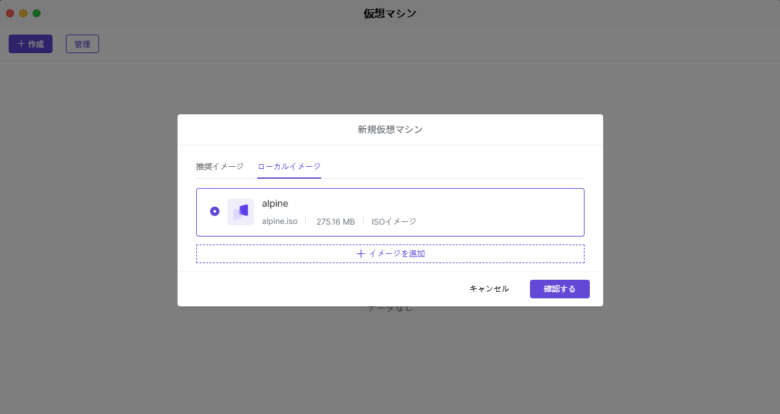This screenshot has height=414, width=780.
Task: Click the ISOイメージ type label
Action: pyautogui.click(x=394, y=221)
